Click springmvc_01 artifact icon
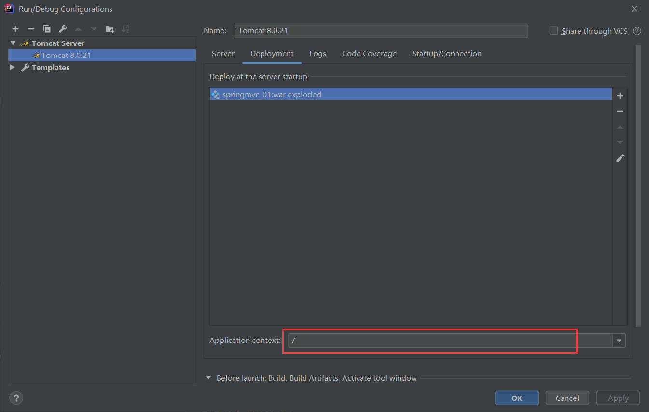Image resolution: width=649 pixels, height=412 pixels. click(216, 95)
